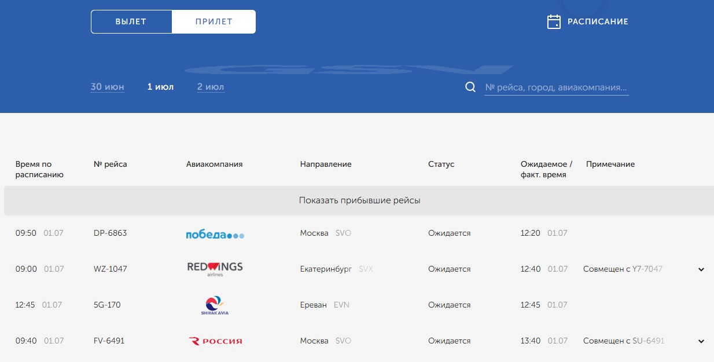Click flight number WZ-1047
The height and width of the screenshot is (362, 714).
110,269
